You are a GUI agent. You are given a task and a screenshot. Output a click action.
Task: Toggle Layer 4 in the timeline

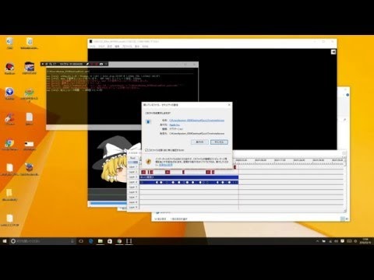click(132, 182)
